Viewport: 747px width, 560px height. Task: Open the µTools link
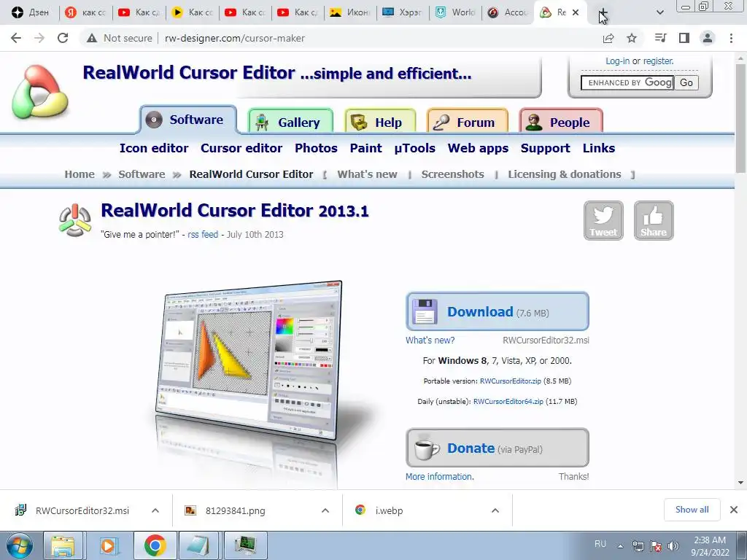point(414,148)
